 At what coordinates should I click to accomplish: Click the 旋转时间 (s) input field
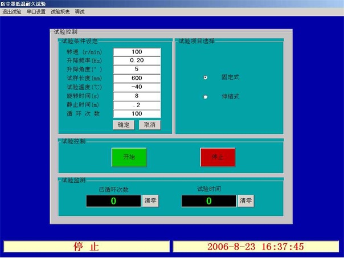click(137, 96)
